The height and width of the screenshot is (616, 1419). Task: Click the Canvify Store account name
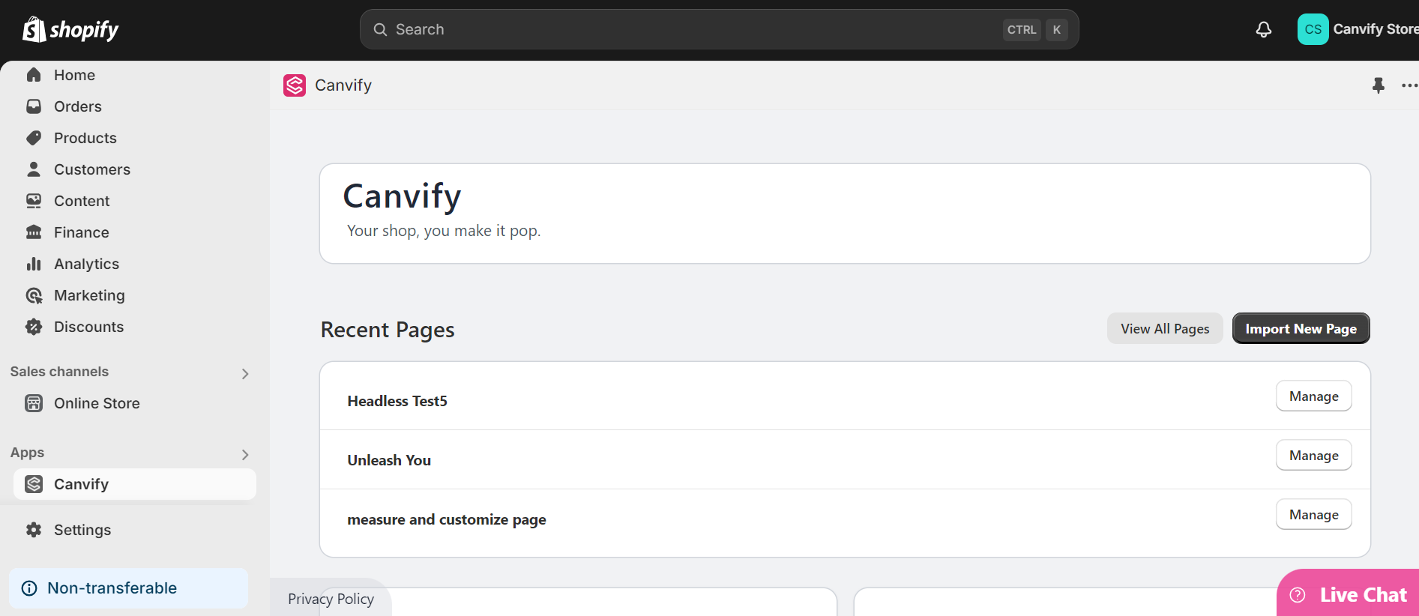pos(1376,29)
